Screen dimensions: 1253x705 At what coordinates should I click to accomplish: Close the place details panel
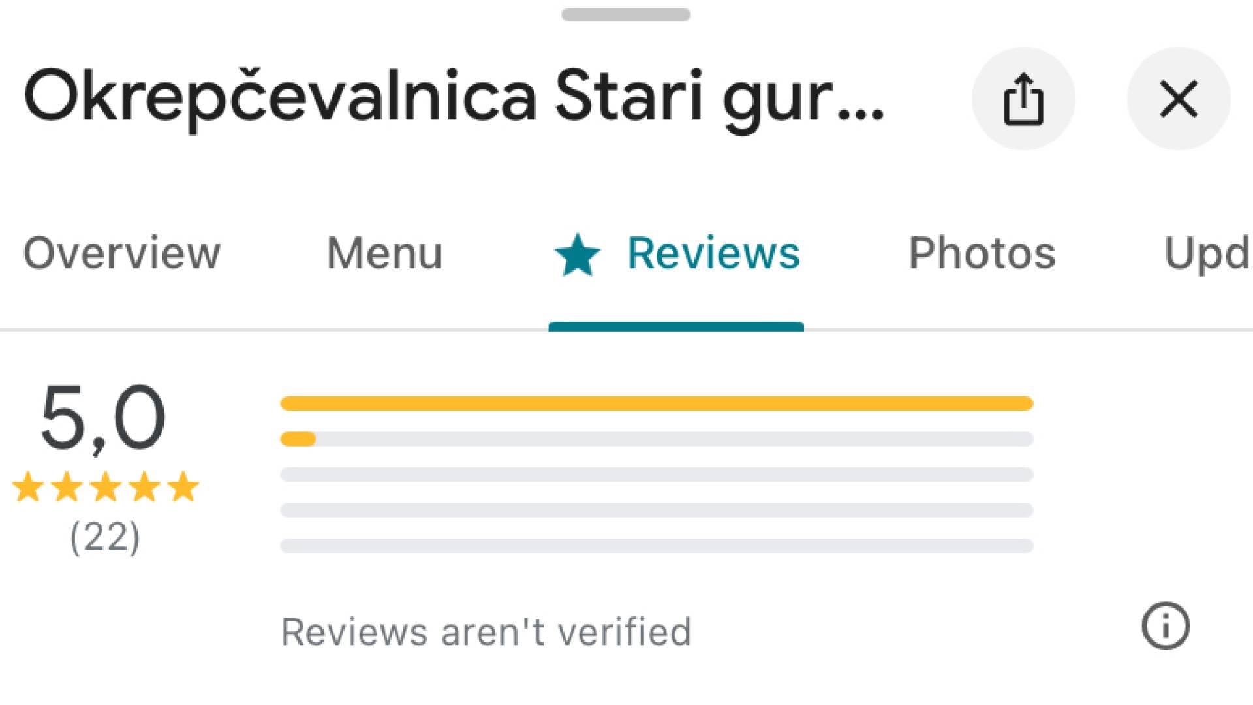(x=1179, y=99)
